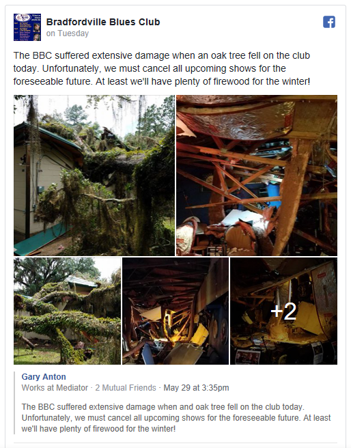View the +2 additional photos thumbnail
The image size is (351, 448).
[283, 311]
